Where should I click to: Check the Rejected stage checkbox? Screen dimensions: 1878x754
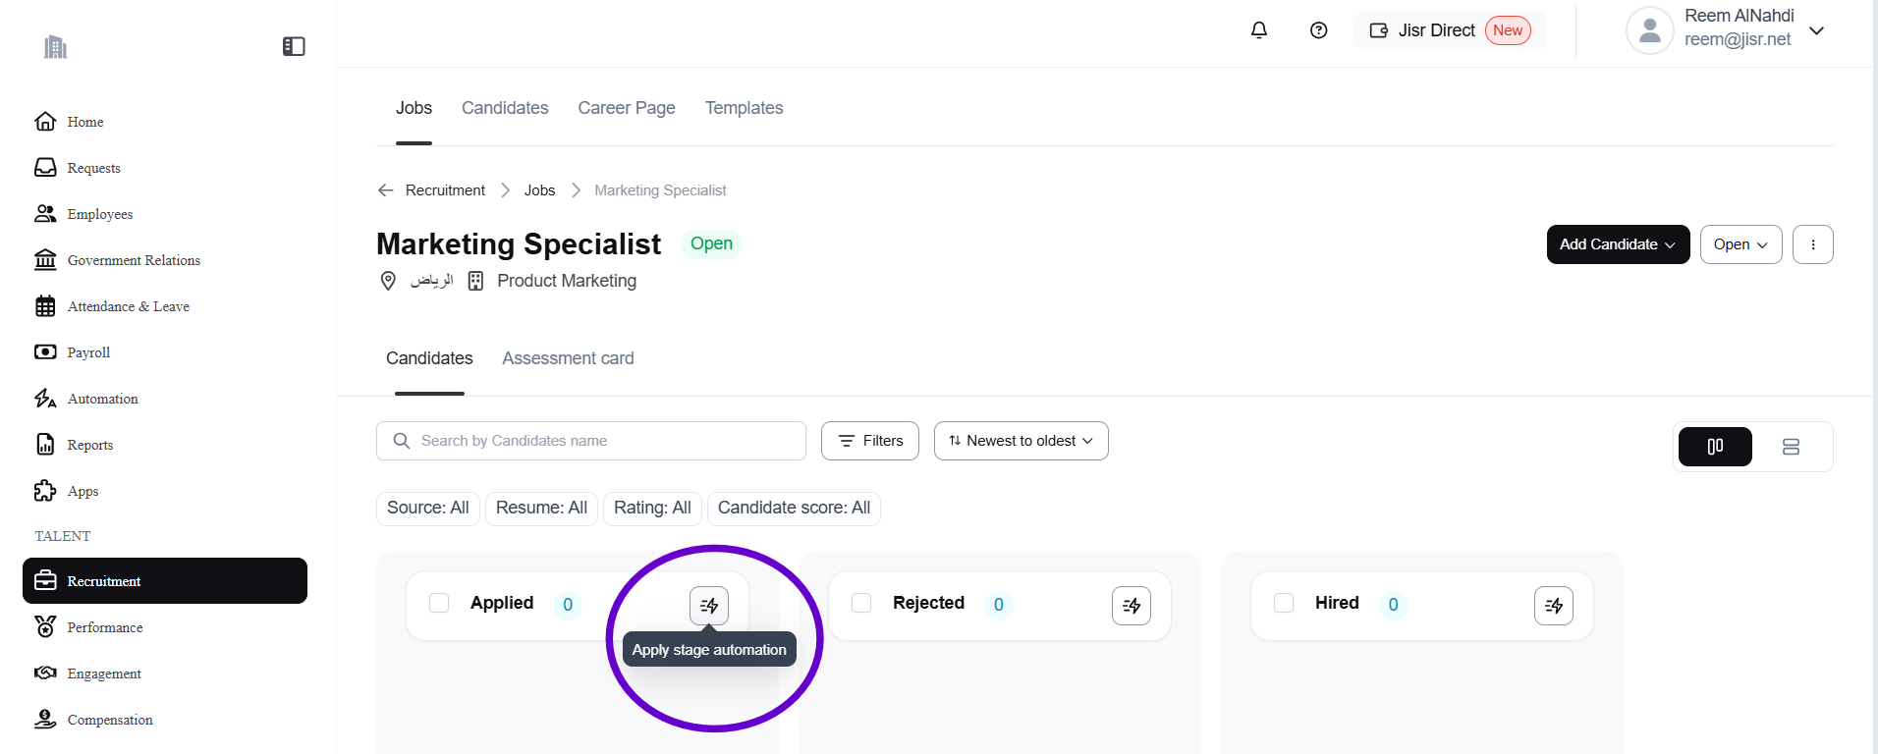(x=861, y=603)
